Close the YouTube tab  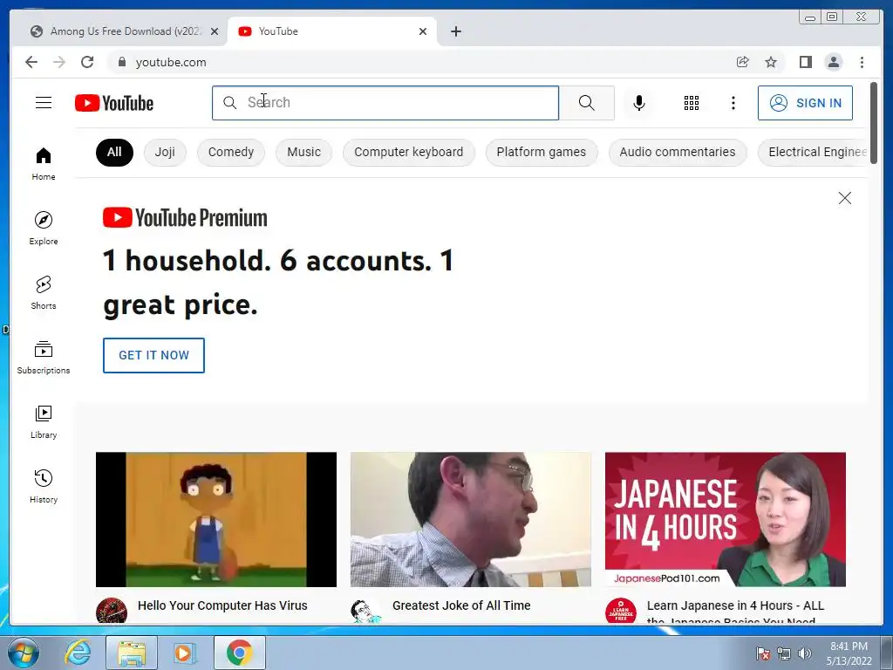[423, 31]
